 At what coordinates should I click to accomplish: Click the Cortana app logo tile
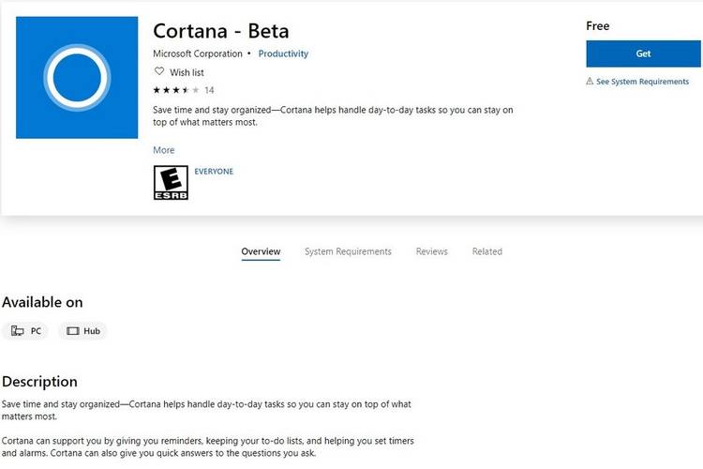pos(77,77)
